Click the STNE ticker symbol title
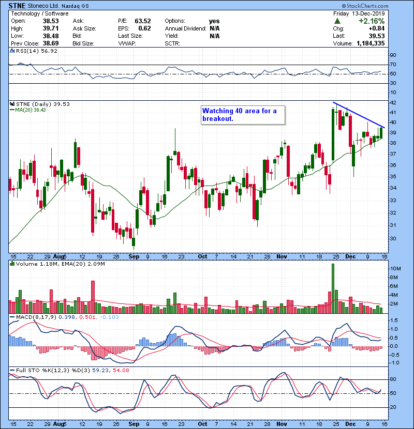Screen dimensions: 414x429 pos(17,6)
